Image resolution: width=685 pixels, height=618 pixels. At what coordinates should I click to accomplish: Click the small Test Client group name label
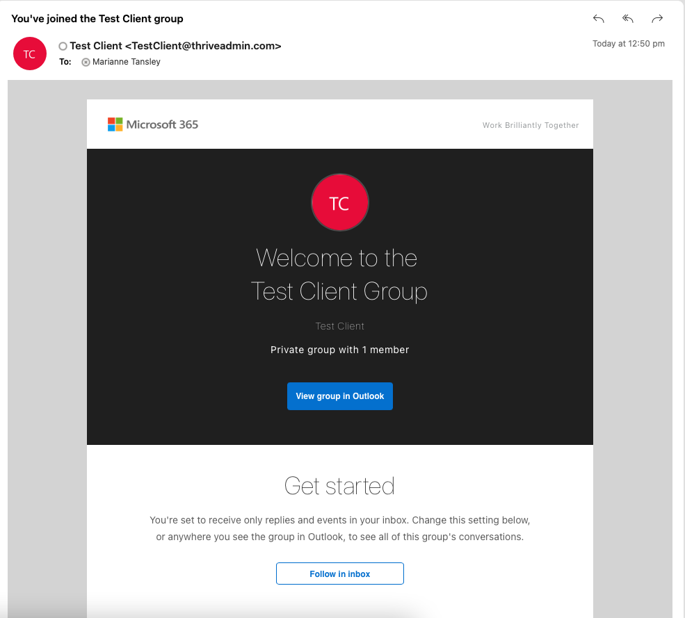click(x=339, y=326)
